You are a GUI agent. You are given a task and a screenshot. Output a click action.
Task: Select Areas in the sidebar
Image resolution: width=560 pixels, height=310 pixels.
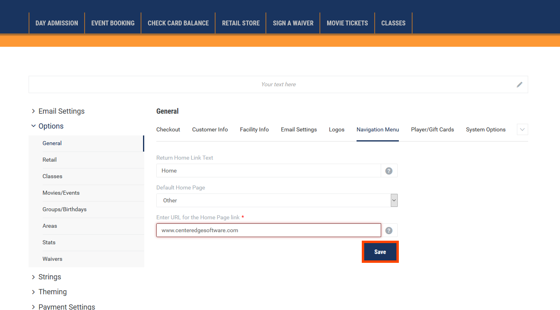click(x=86, y=226)
